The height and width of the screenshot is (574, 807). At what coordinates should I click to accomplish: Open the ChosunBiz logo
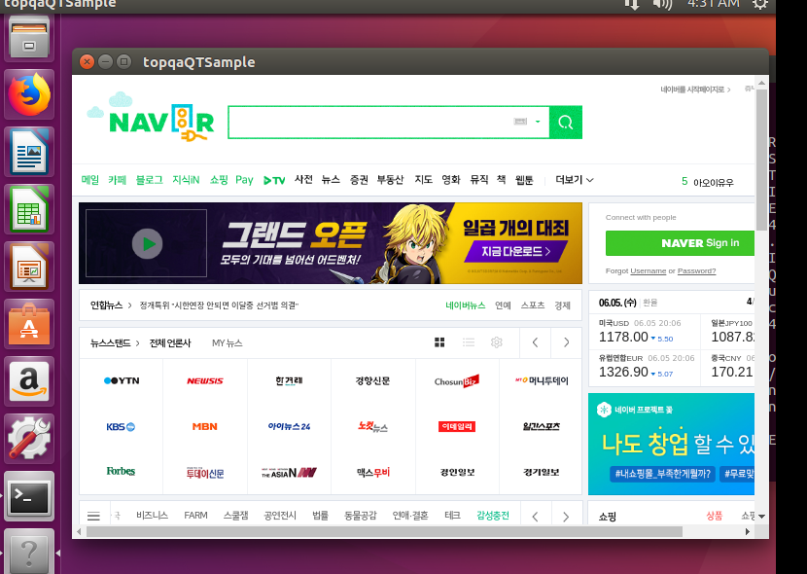(457, 381)
